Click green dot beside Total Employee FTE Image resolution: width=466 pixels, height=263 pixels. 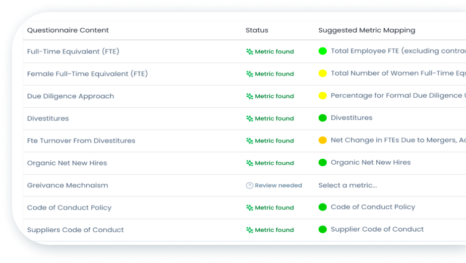coord(322,51)
